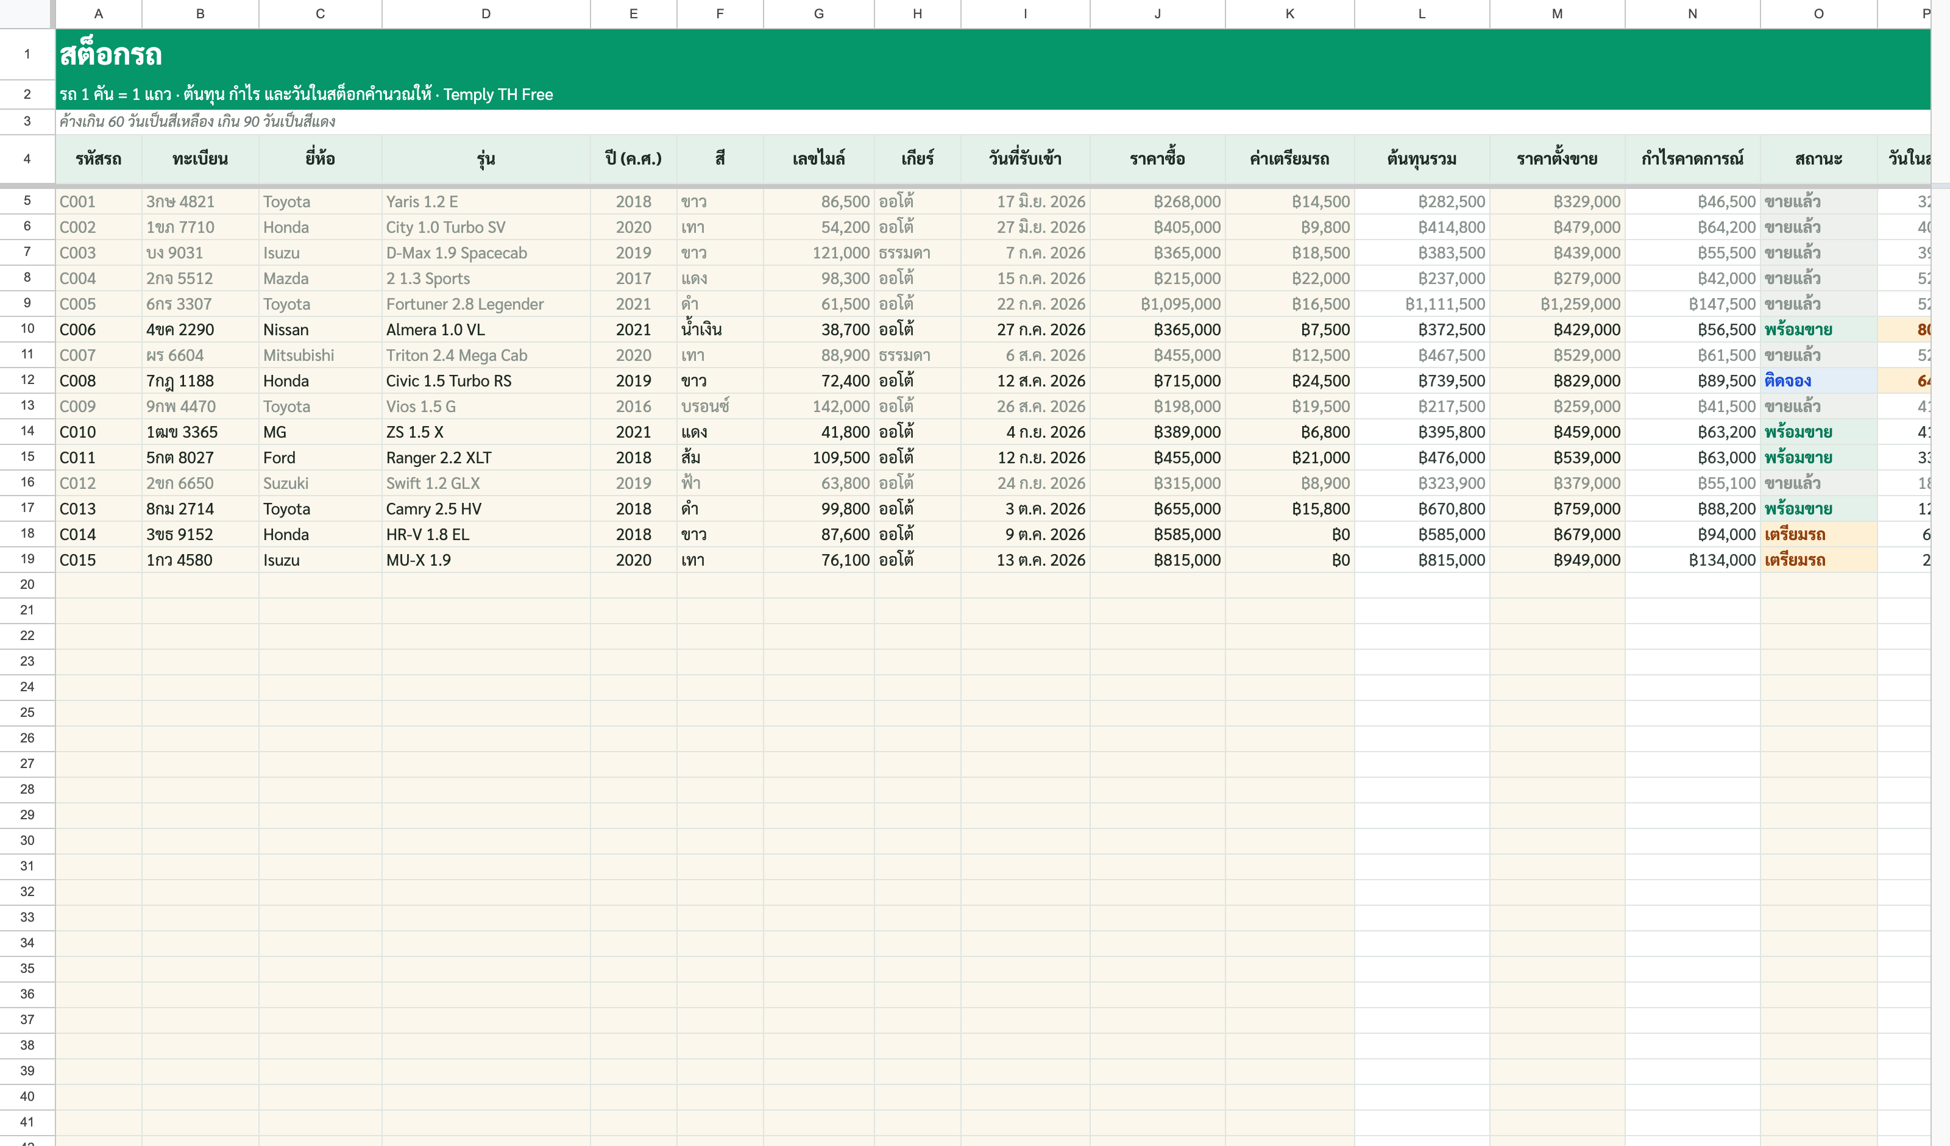The image size is (1950, 1146).
Task: Click the ติดจอง status cell
Action: point(1818,380)
